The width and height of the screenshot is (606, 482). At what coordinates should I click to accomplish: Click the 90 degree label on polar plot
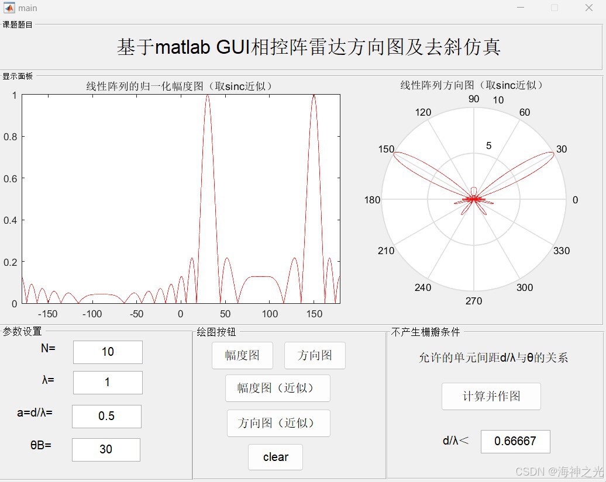[474, 99]
